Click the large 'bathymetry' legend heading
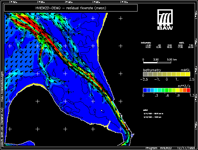This screenshot has width=198, height=150. point(152,70)
